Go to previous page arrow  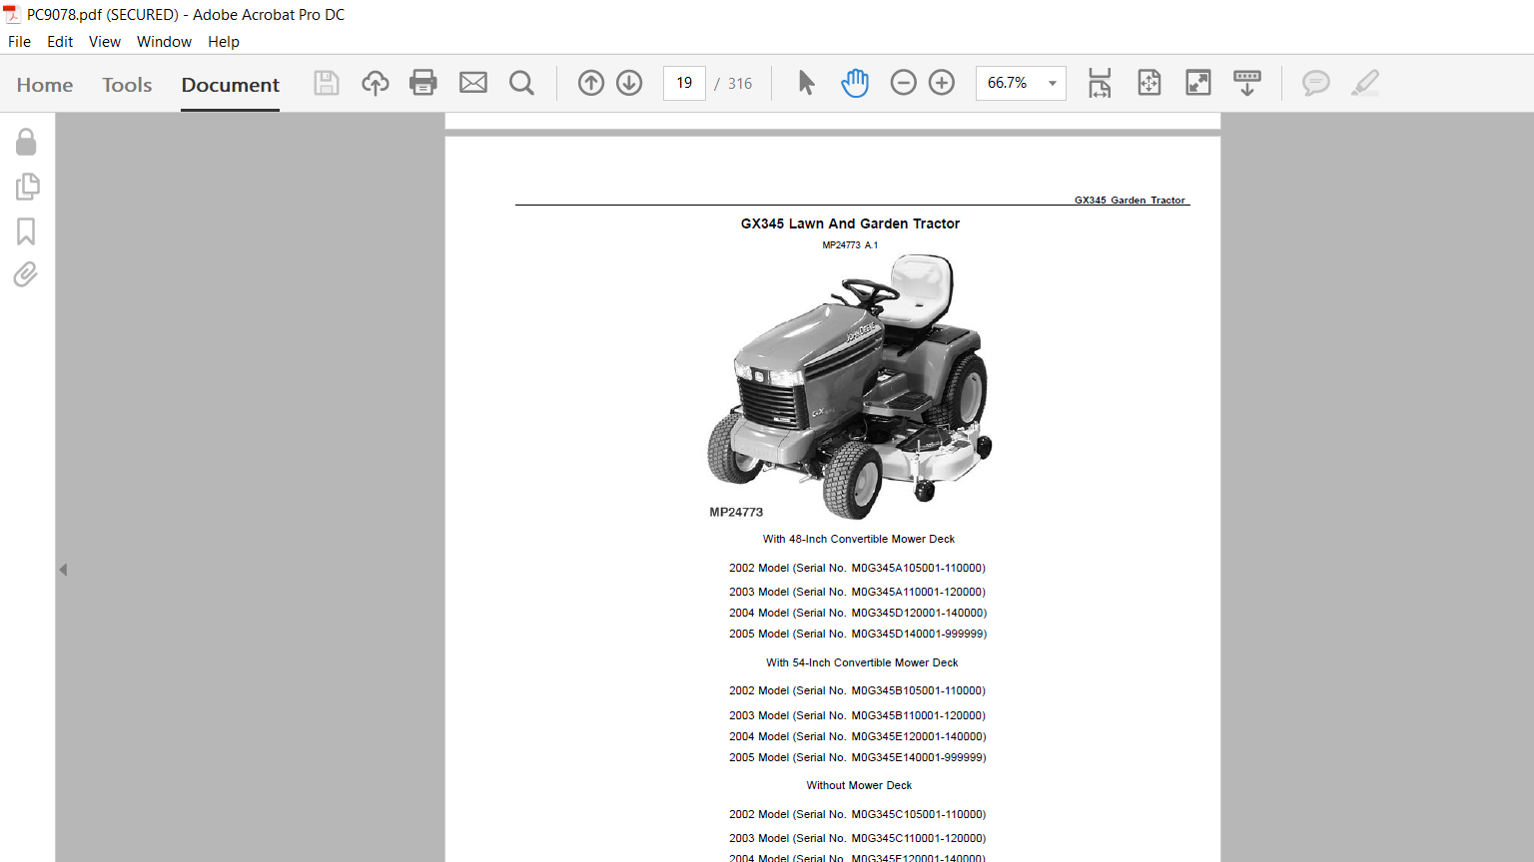tap(591, 83)
